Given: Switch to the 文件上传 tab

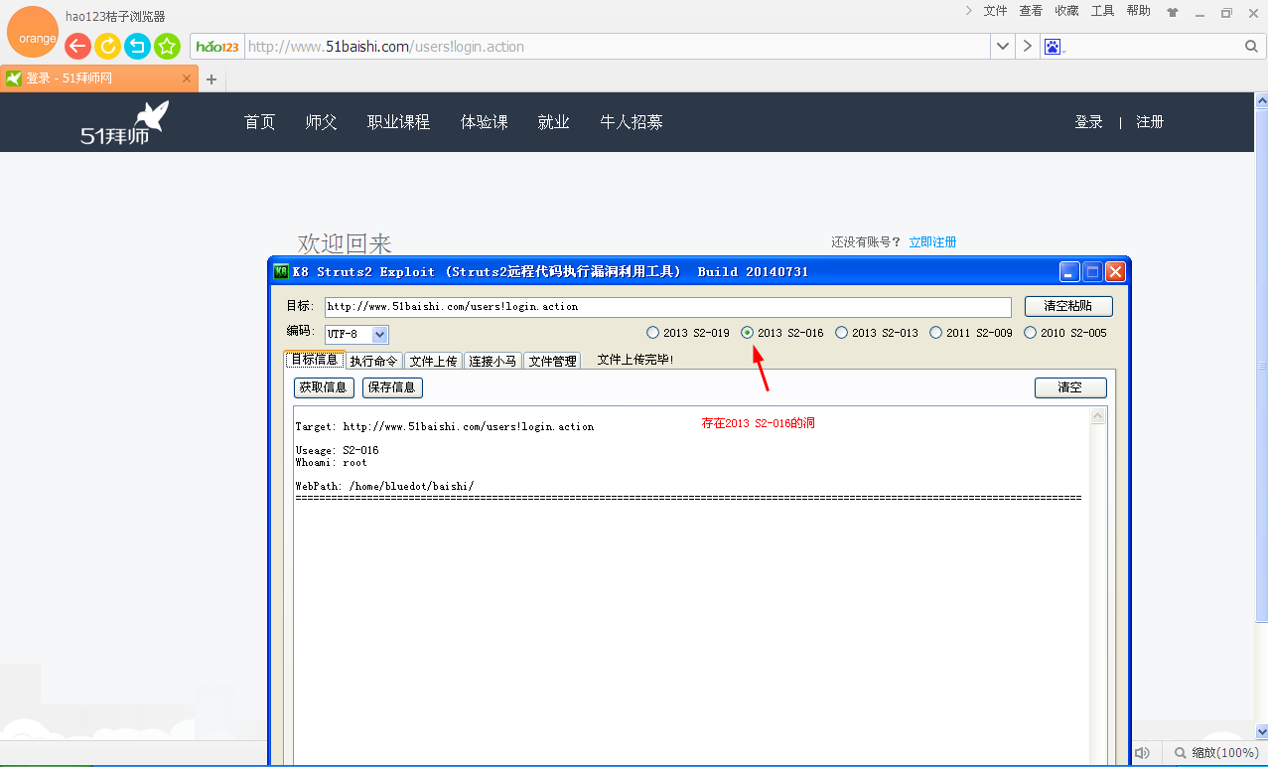Looking at the screenshot, I should [x=433, y=361].
